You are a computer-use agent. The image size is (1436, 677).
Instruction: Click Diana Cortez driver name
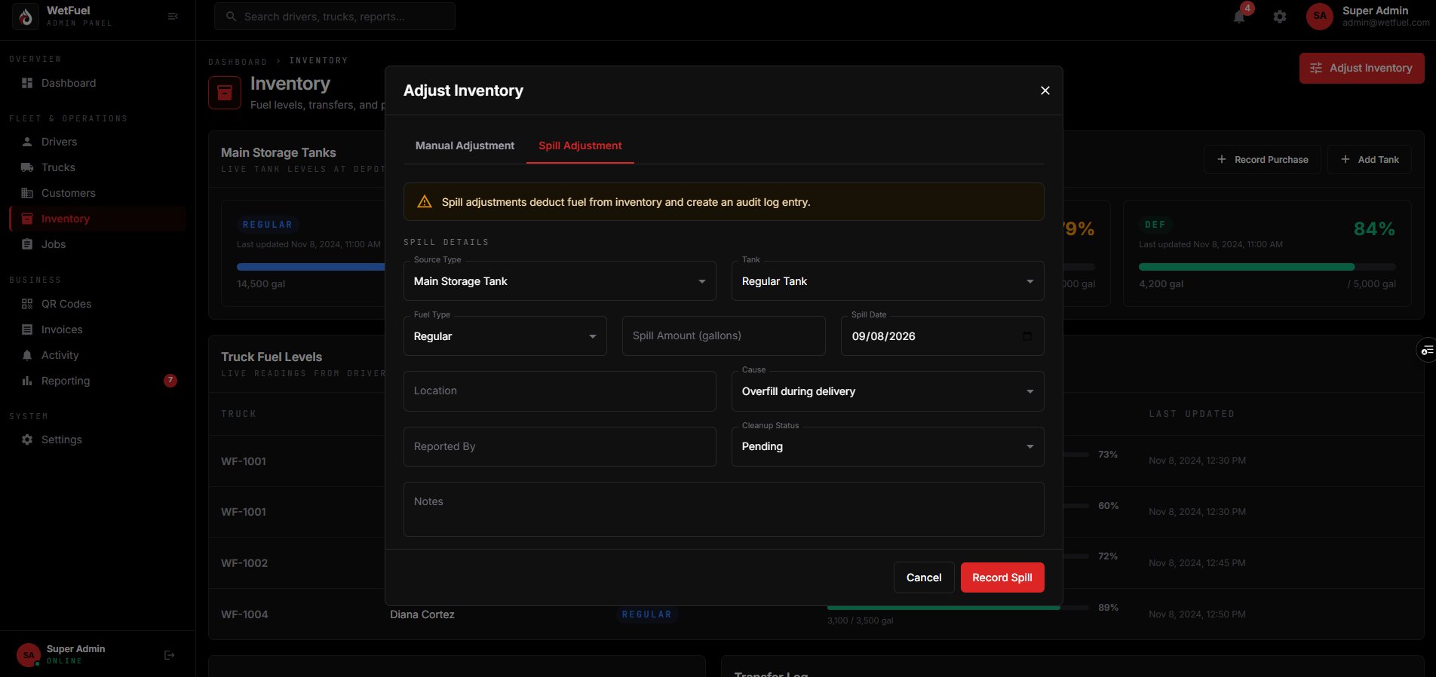(x=422, y=614)
